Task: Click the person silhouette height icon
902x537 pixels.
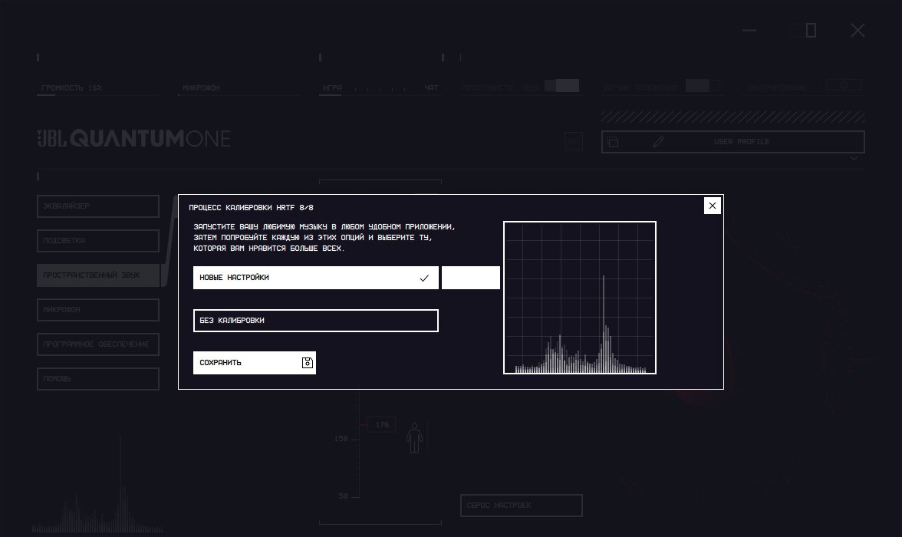Action: 414,439
